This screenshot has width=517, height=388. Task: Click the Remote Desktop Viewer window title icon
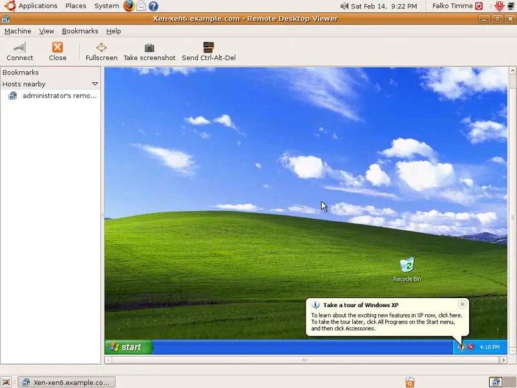(x=6, y=19)
